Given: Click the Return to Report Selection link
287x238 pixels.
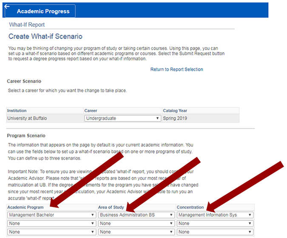Looking at the screenshot, I should click(x=176, y=69).
